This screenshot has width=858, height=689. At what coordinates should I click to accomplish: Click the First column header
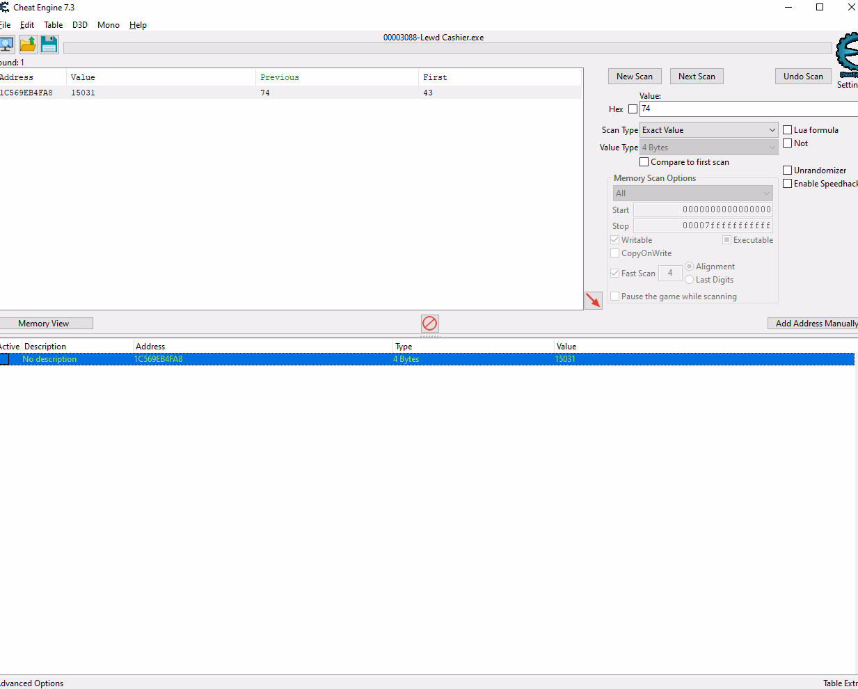click(x=500, y=77)
